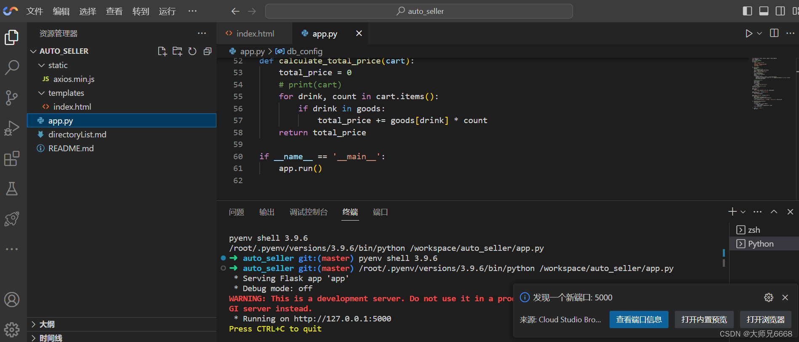Open the 编辑 menu
This screenshot has width=799, height=342.
(x=61, y=11)
